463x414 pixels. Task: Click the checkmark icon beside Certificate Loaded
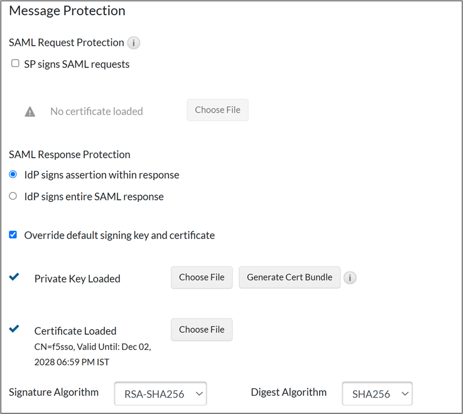[14, 329]
